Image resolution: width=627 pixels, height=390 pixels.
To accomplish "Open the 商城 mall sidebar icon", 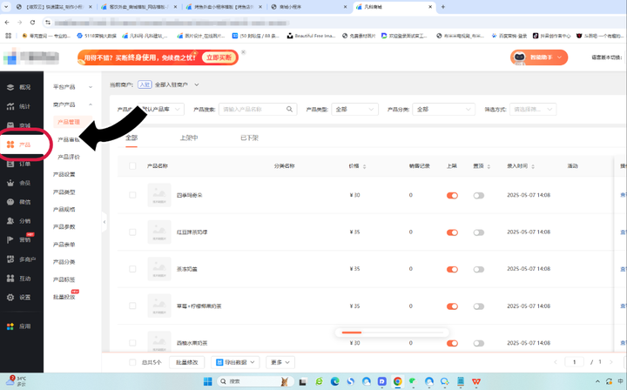I will [10, 125].
